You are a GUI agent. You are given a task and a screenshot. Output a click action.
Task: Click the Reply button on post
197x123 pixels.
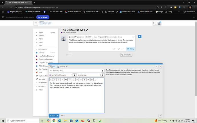tap(131, 49)
